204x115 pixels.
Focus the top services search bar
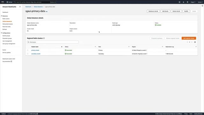coord(35,2)
